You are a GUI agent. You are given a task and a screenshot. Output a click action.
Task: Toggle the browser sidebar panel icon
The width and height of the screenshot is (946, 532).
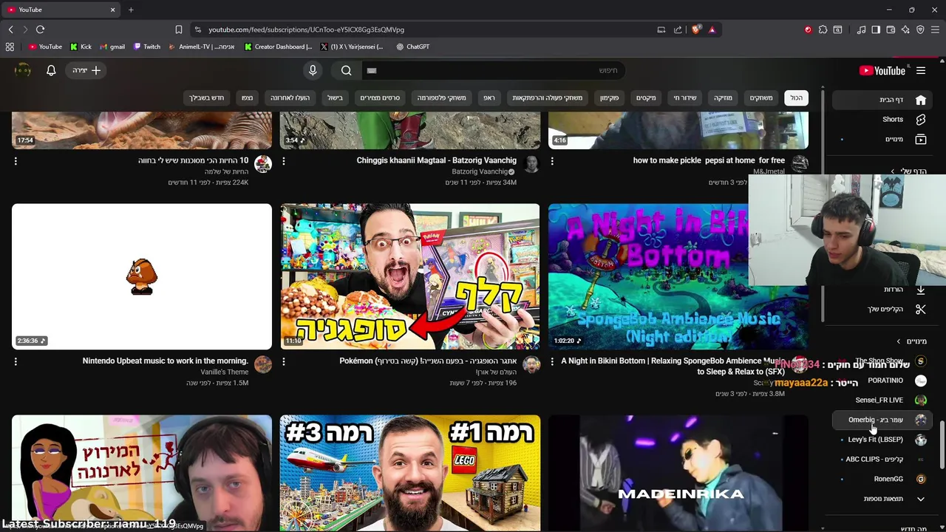click(876, 30)
